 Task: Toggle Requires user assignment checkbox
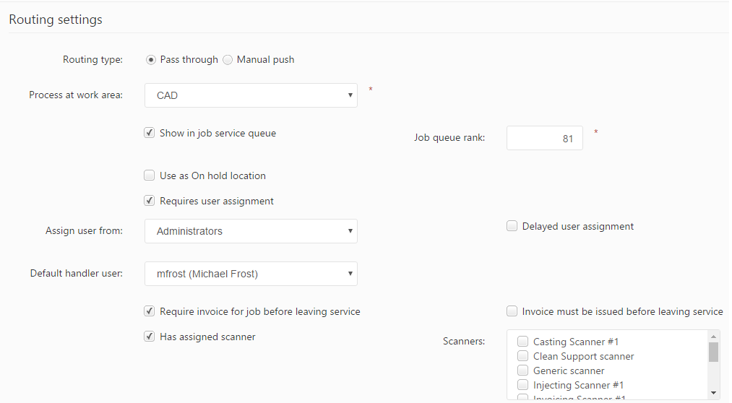pos(150,201)
